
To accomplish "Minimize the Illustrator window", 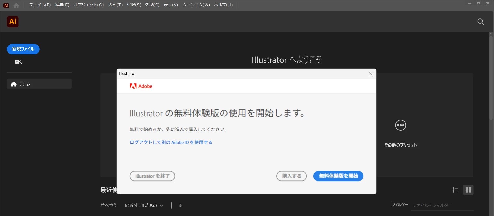I will click(x=469, y=3).
